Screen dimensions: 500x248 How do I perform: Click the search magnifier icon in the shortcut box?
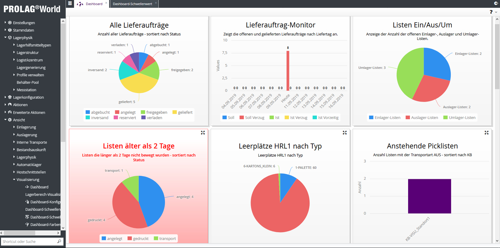59,241
